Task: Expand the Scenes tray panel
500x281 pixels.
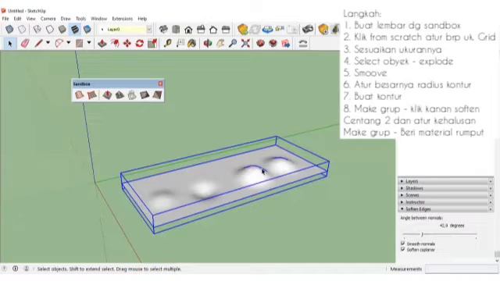Action: coord(445,195)
